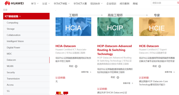The image size is (179, 95).
Task: Click 收起 under HCIP-Datacom-Advanced
Action: point(113,77)
